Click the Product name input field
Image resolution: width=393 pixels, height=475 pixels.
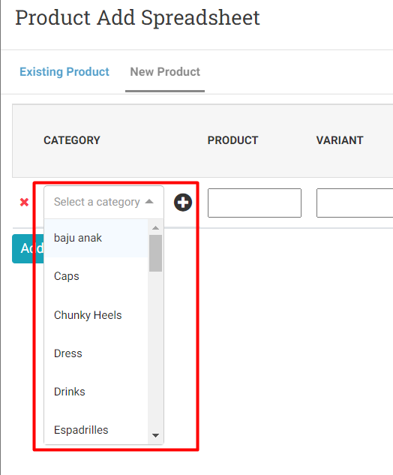point(255,203)
